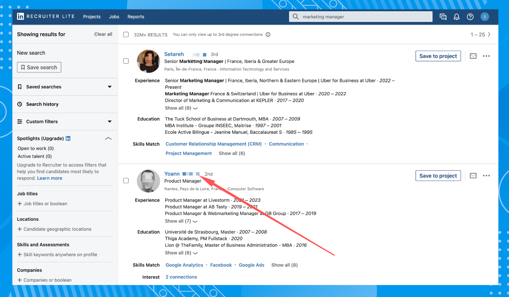The width and height of the screenshot is (509, 297).
Task: Click LinkedIn badge beside Spotlights (Upgrade)
Action: tap(68, 138)
